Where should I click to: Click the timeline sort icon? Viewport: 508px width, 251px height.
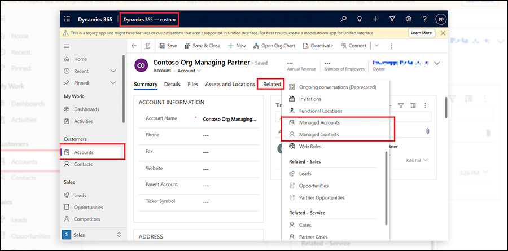tap(413, 105)
